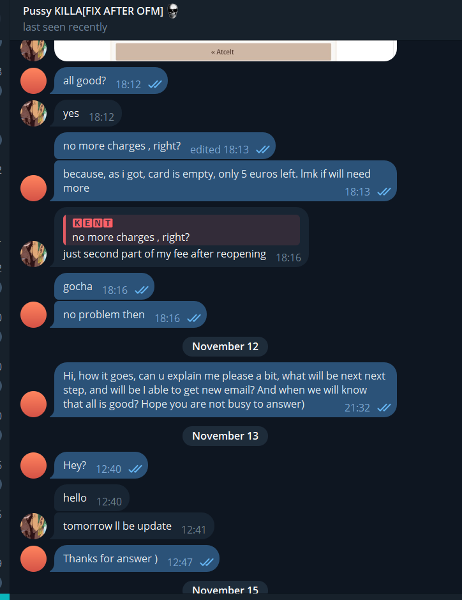Click the November 15 date label

225,589
